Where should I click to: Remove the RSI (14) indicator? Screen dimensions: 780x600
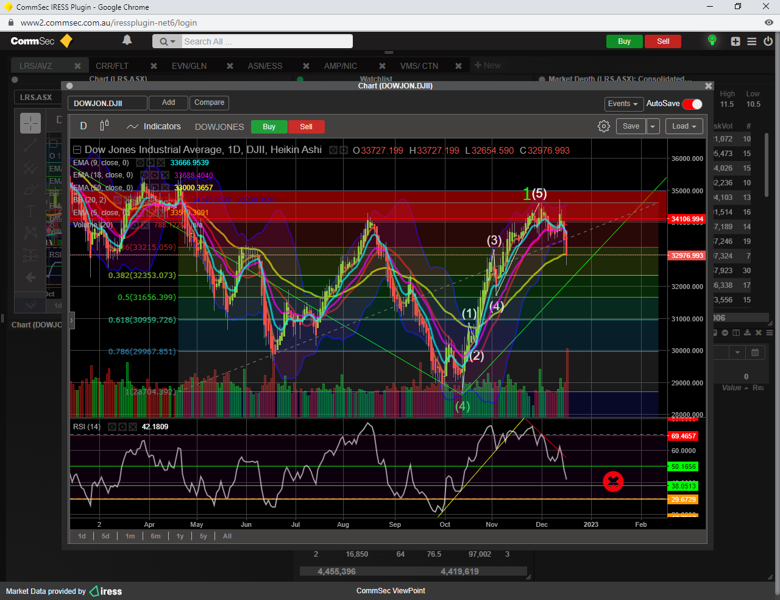tap(132, 427)
